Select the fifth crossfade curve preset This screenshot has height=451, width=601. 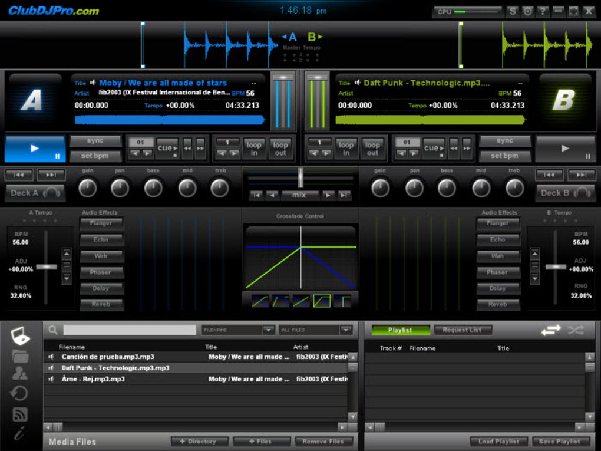342,301
